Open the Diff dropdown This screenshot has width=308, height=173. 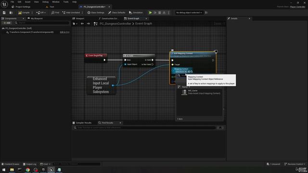pos(41,12)
